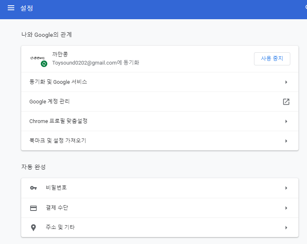Open 북마크 및 설정 가져오기 row

click(x=160, y=141)
